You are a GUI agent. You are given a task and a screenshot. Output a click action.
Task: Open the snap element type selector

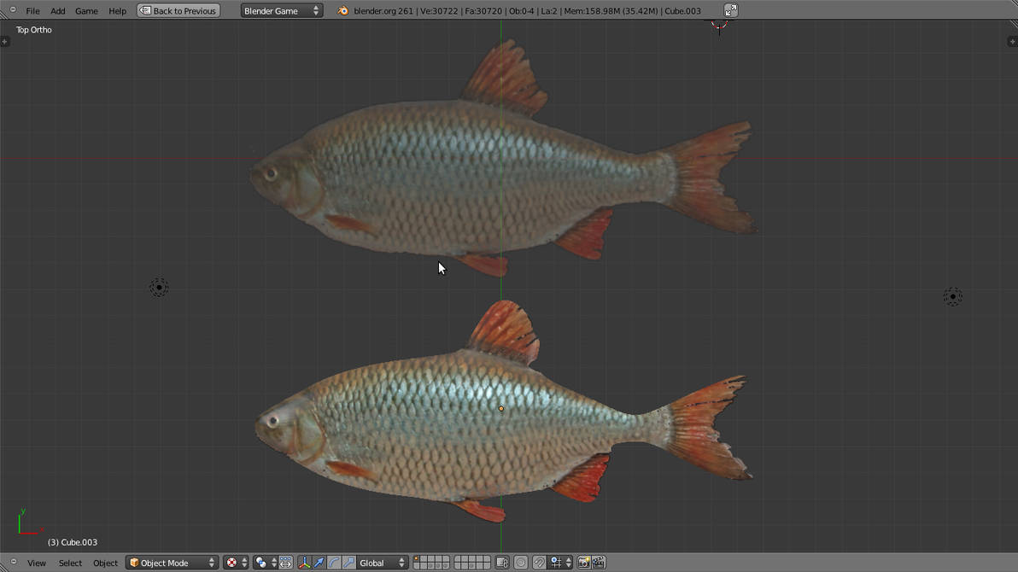pyautogui.click(x=561, y=563)
